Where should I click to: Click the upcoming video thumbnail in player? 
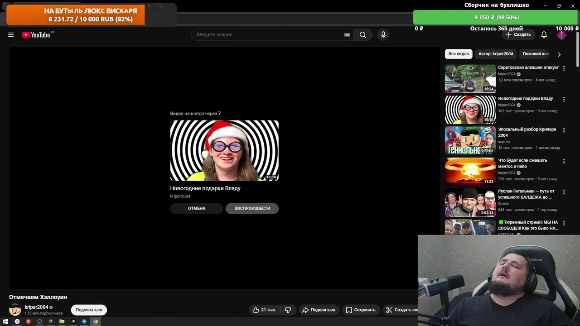(224, 151)
